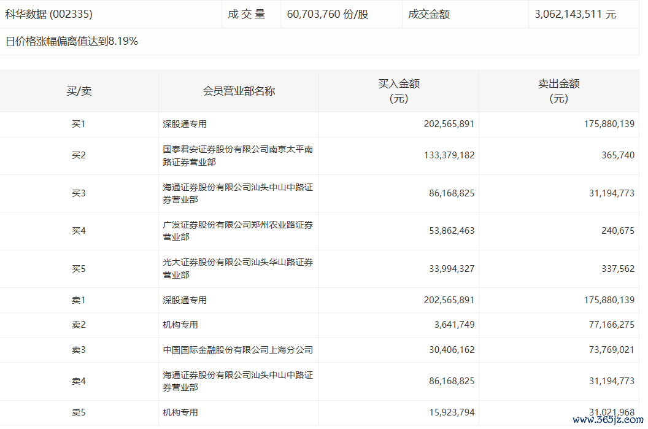This screenshot has height=429, width=648.
Task: Click 31,194,773 in the 买3 row
Action: 612,193
